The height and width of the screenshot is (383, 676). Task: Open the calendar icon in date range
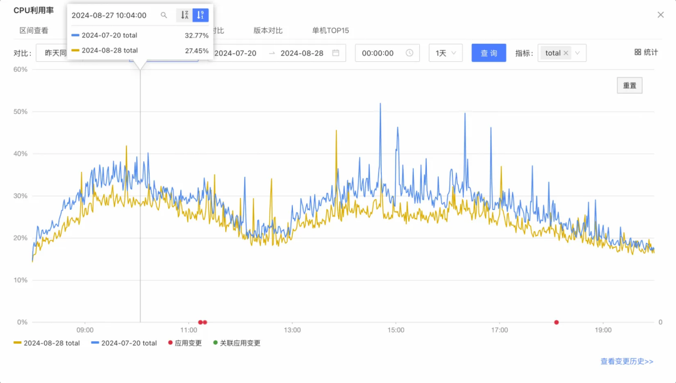pos(336,53)
